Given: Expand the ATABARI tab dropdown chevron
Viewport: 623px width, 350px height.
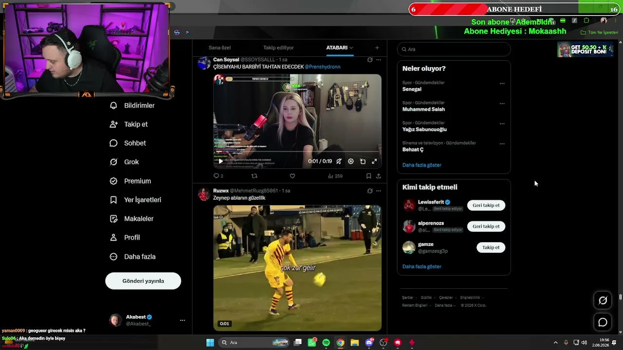Looking at the screenshot, I should coord(351,48).
